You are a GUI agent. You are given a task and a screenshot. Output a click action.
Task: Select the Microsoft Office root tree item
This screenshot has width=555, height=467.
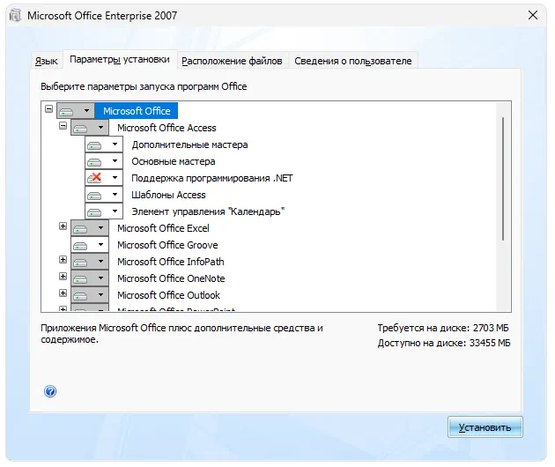point(137,111)
